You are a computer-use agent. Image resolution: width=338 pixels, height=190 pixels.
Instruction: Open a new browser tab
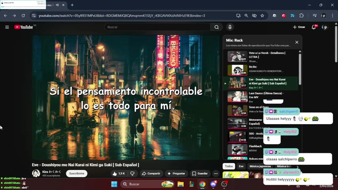pos(72,5)
